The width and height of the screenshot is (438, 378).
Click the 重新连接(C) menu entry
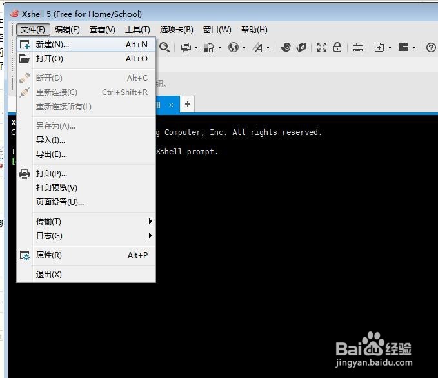click(x=86, y=92)
